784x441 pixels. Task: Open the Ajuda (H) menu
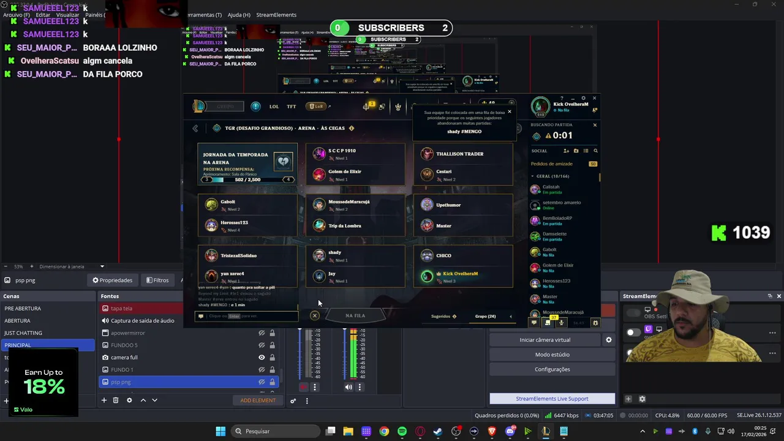239,15
